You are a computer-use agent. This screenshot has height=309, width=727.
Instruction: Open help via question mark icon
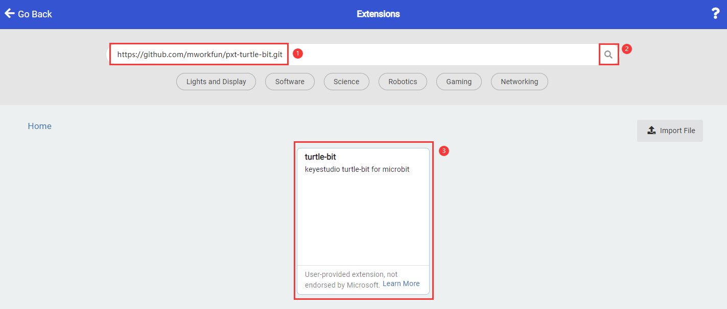(715, 14)
